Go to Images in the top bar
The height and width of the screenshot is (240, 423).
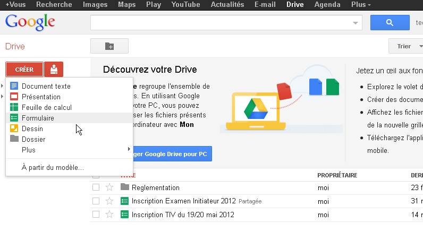tap(95, 5)
